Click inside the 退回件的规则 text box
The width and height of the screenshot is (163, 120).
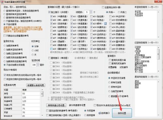pyautogui.click(x=146, y=98)
